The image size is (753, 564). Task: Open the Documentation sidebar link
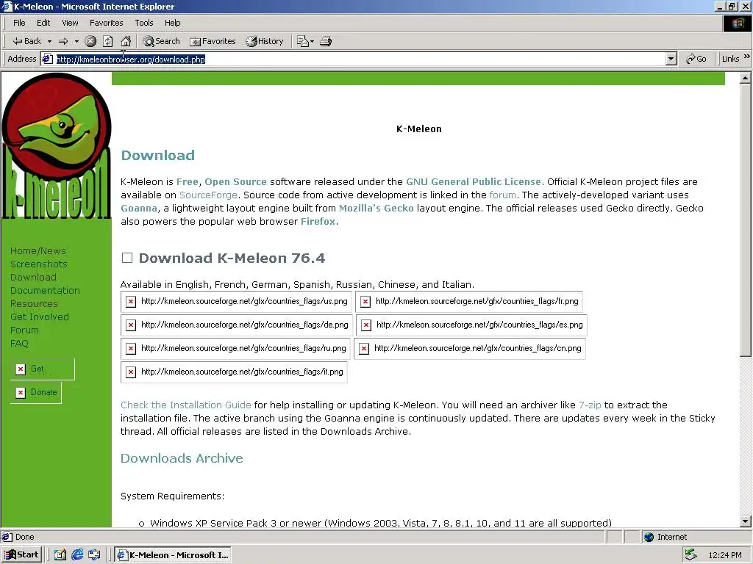[x=45, y=291]
